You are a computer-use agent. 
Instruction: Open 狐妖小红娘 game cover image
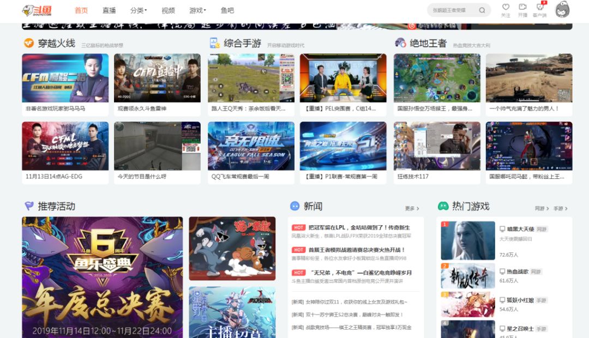click(x=468, y=305)
